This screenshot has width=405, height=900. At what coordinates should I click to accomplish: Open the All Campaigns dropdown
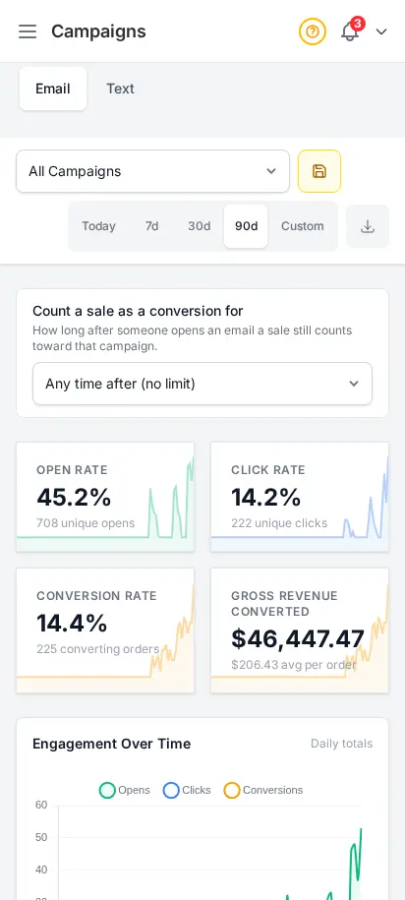pyautogui.click(x=152, y=171)
